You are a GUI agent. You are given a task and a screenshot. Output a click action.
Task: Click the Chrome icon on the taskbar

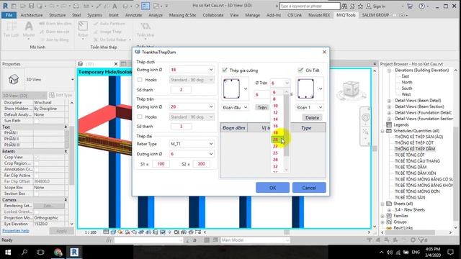click(x=58, y=253)
